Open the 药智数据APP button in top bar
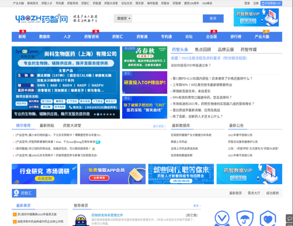Image resolution: width=293 pixels, height=226 pixels. tap(271, 3)
